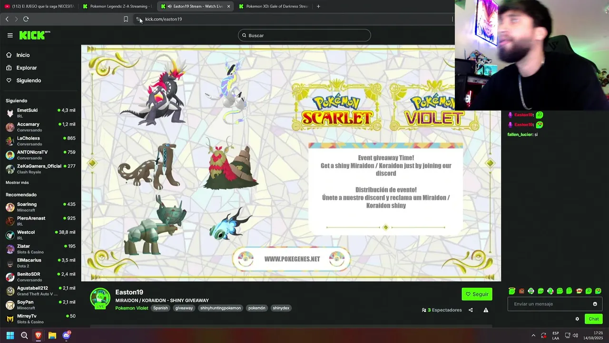Follow Easton19 with Seguir button
This screenshot has width=609, height=343.
[477, 294]
